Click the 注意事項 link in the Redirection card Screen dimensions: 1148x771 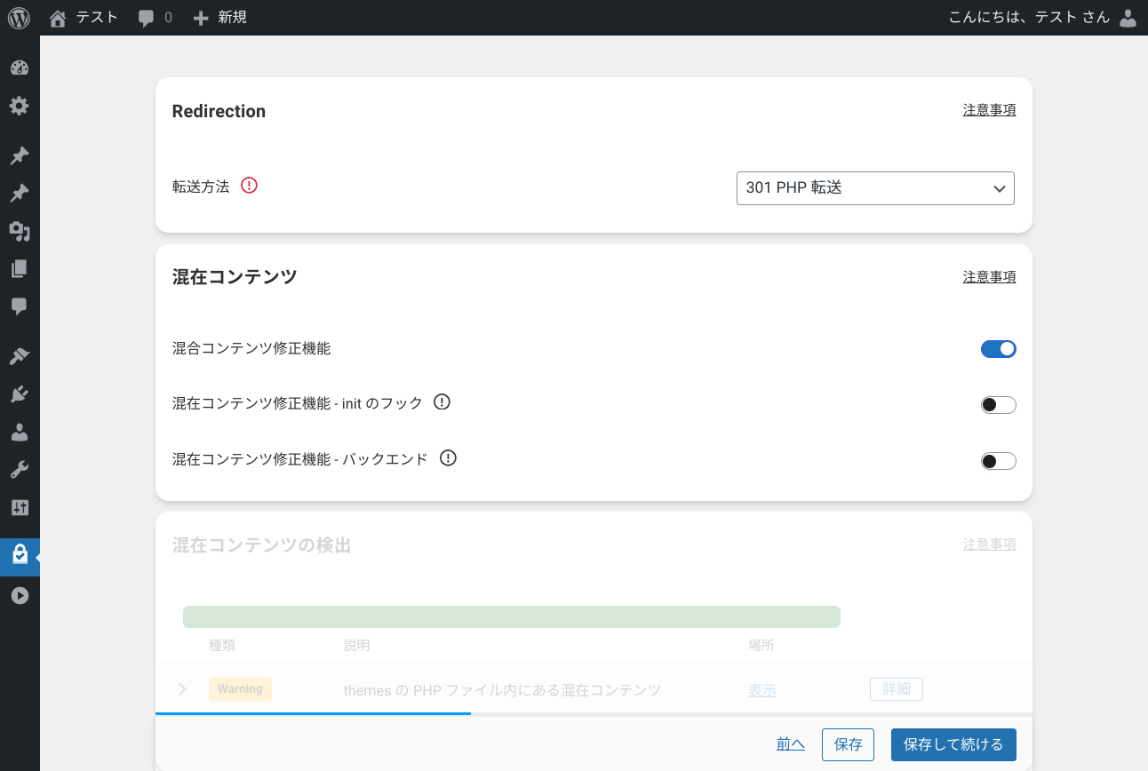point(989,110)
